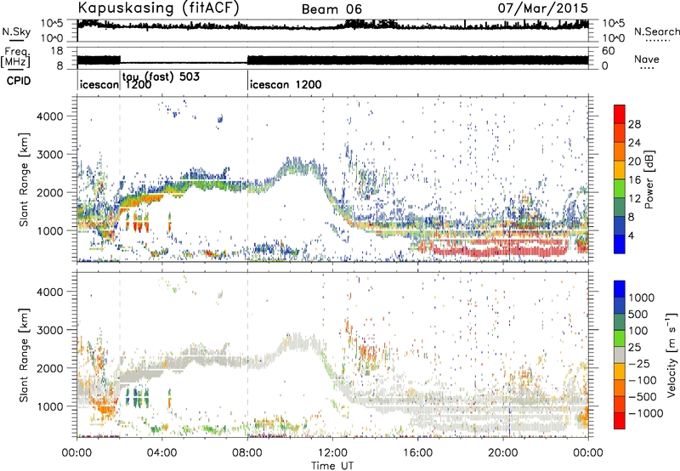Click the '08:00' time axis tick label

point(247,453)
